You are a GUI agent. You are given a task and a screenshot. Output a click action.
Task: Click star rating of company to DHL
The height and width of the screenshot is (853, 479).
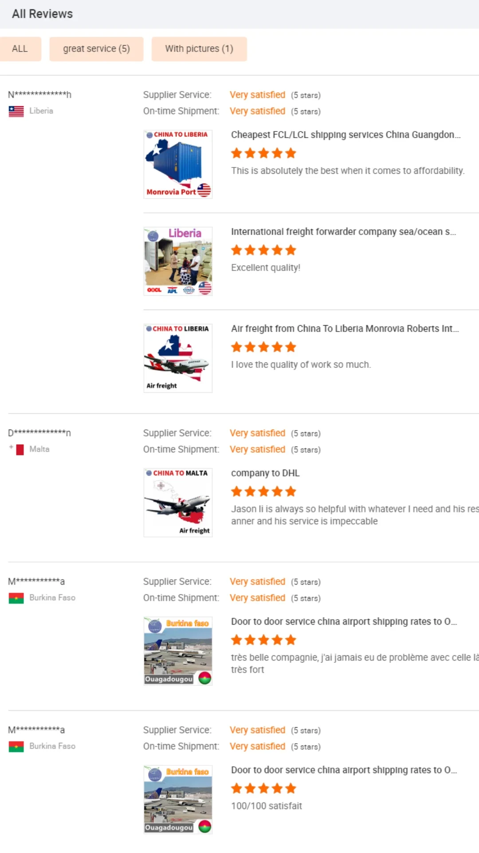point(263,491)
